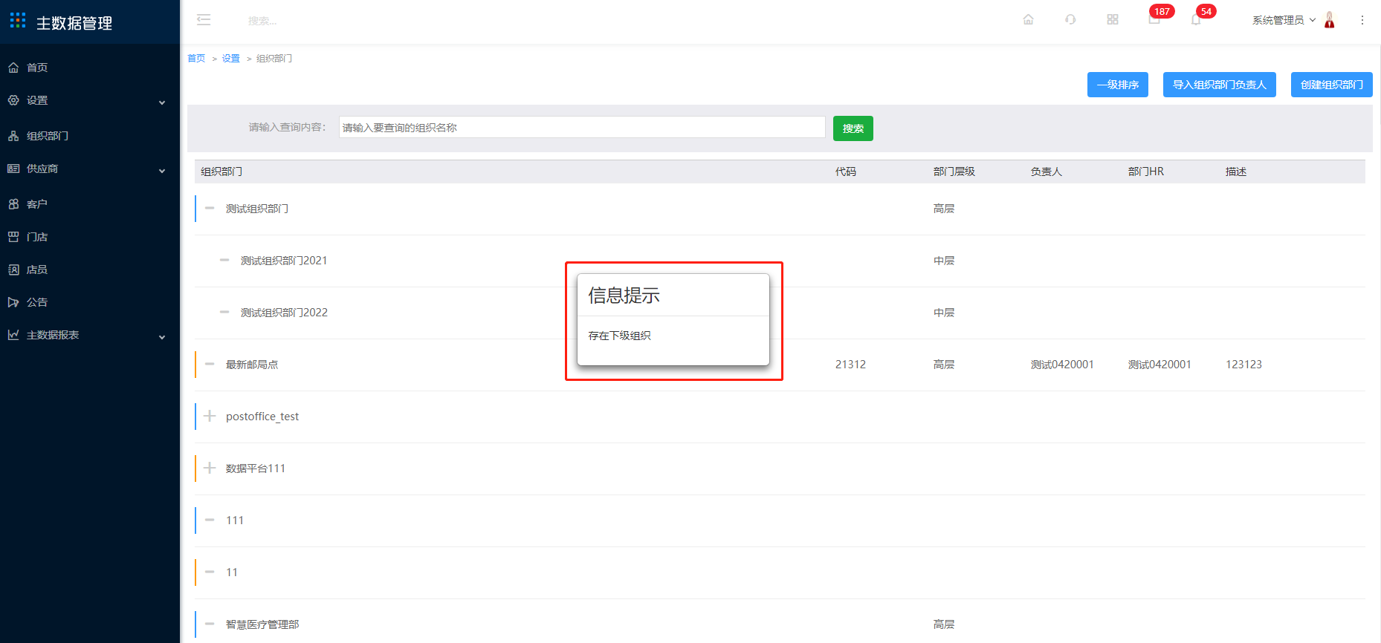
Task: Click the 导入组织部门负责人 button
Action: click(x=1220, y=85)
